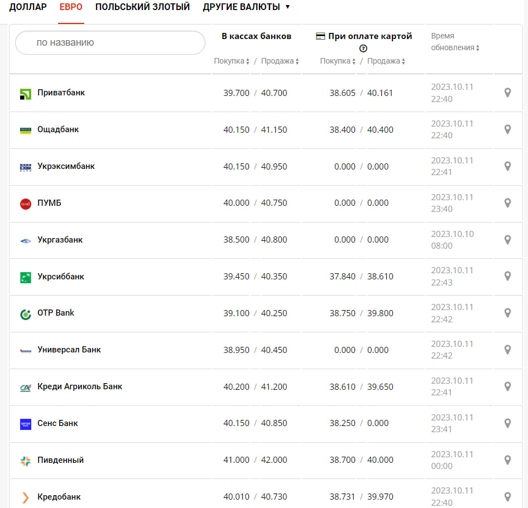The height and width of the screenshot is (508, 528).
Task: Select the ПОЛЬСЬКИЙ ЗЛОТЫЙ tab
Action: point(142,7)
